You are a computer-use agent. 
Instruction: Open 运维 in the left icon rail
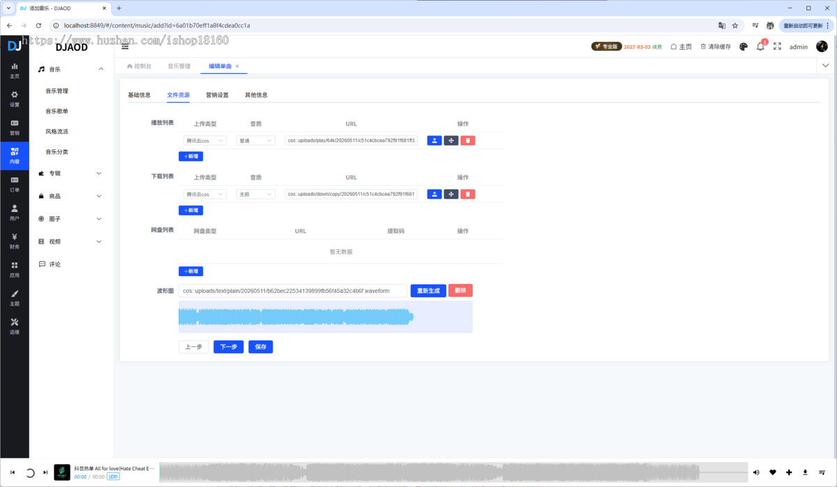click(15, 326)
